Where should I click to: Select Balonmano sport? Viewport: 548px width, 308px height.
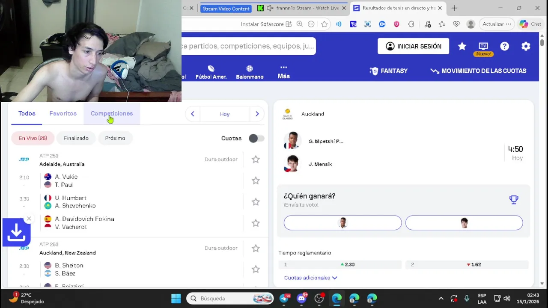point(250,72)
